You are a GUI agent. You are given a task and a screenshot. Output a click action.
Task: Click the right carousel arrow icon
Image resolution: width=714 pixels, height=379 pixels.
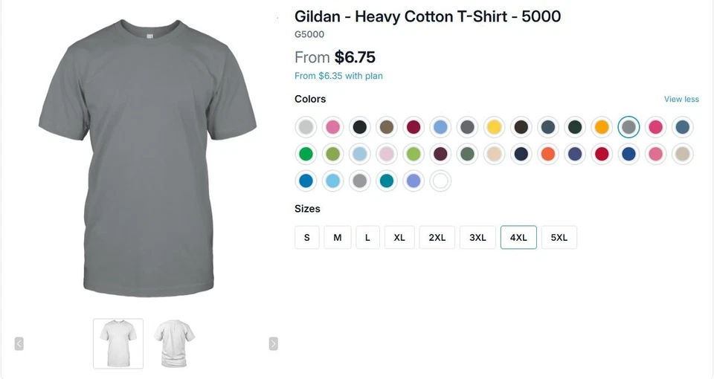pyautogui.click(x=273, y=343)
